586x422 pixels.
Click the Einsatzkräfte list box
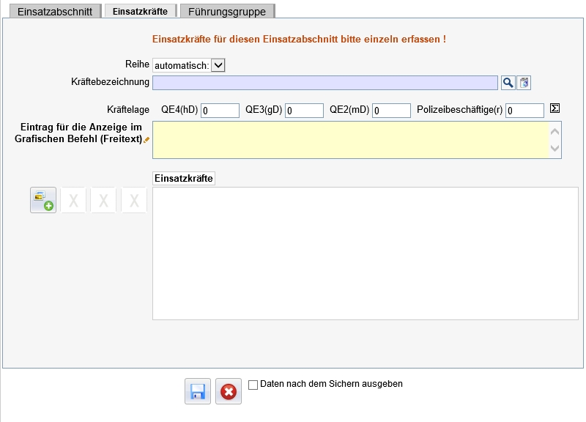point(365,253)
